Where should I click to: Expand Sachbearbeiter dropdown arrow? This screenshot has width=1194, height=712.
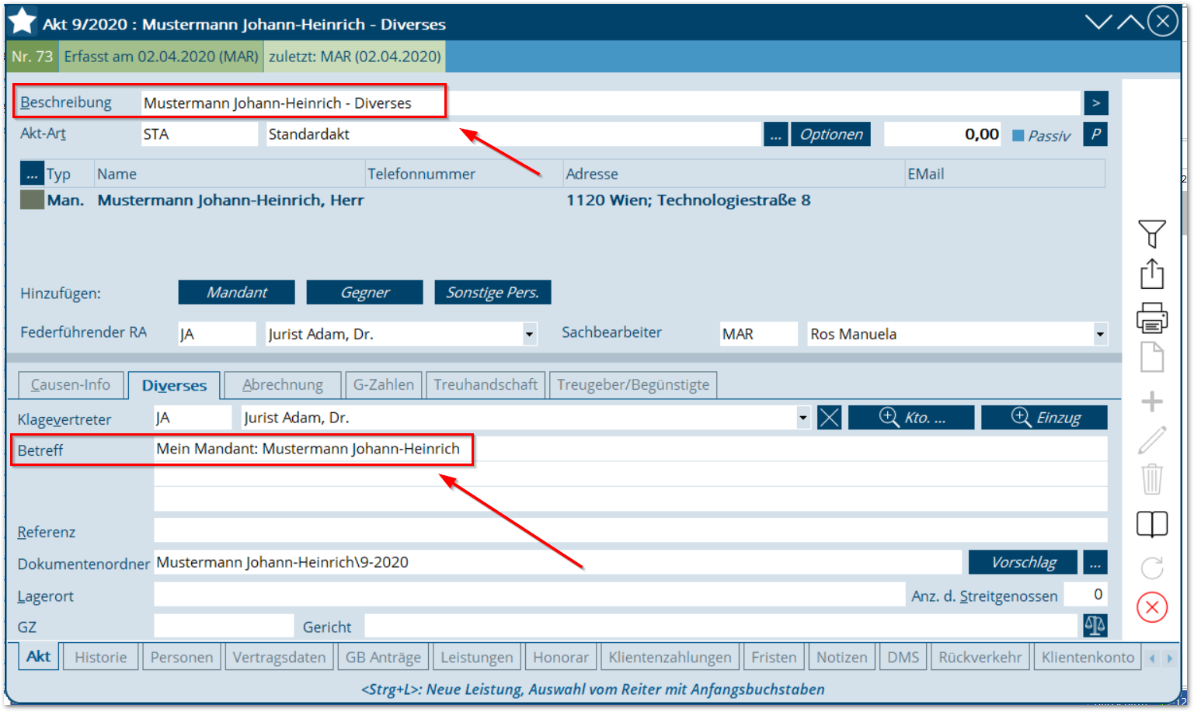[1100, 335]
